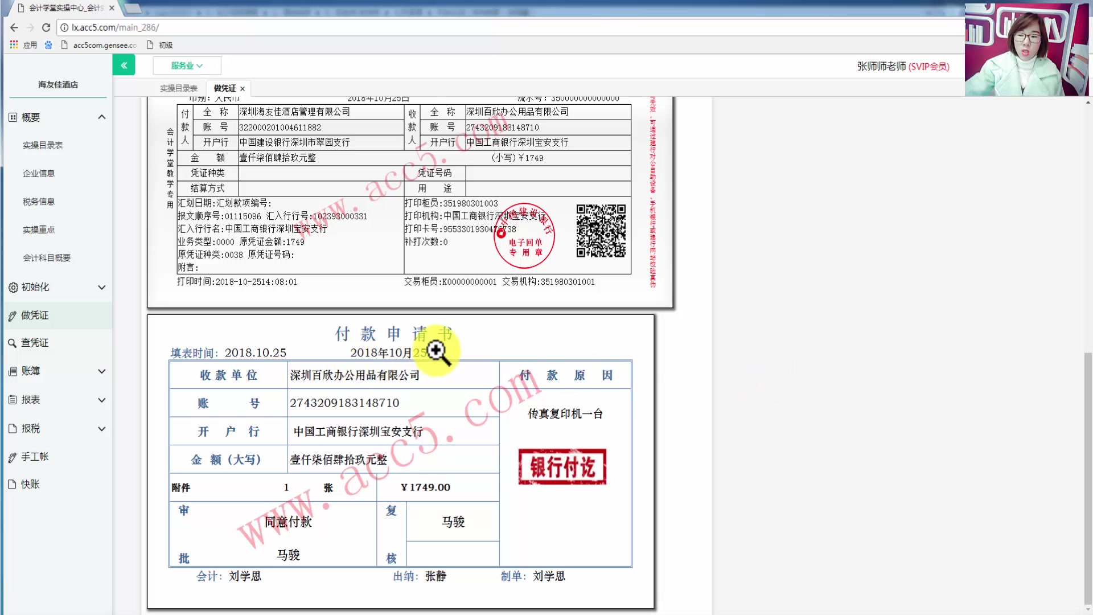Click the browser address bar URL

[115, 27]
